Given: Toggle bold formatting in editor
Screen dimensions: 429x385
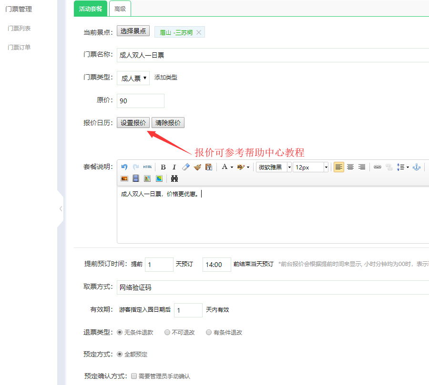Looking at the screenshot, I should point(163,167).
